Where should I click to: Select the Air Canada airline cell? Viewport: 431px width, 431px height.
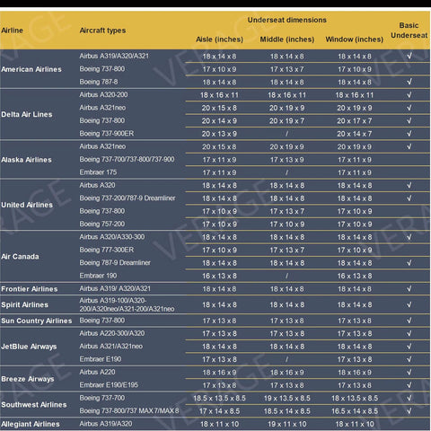(x=20, y=257)
